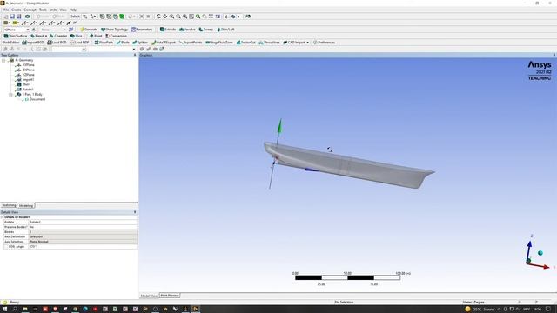557x313 pixels.
Task: Open the CAD Import dropdown
Action: point(296,43)
